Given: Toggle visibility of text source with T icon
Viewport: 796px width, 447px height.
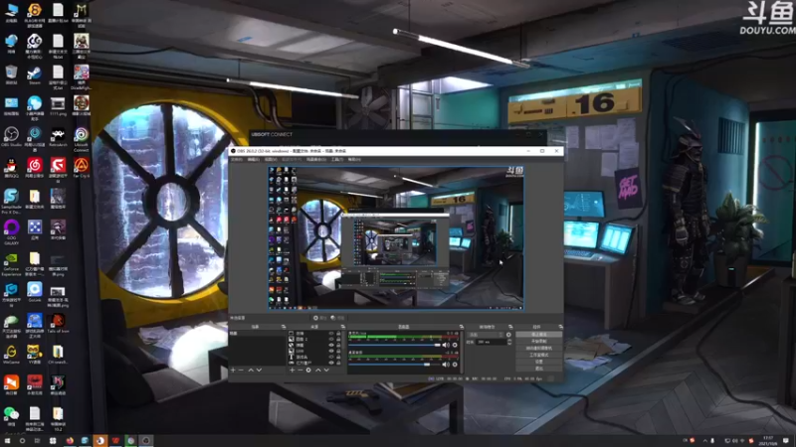Looking at the screenshot, I should click(331, 357).
